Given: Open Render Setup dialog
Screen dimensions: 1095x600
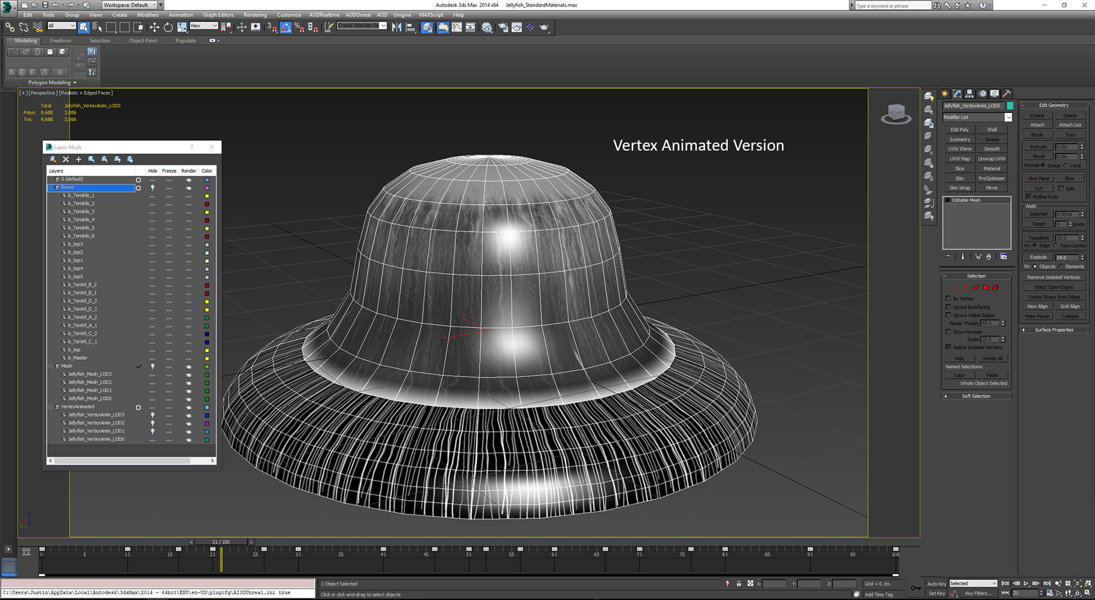Looking at the screenshot, I should tap(503, 27).
